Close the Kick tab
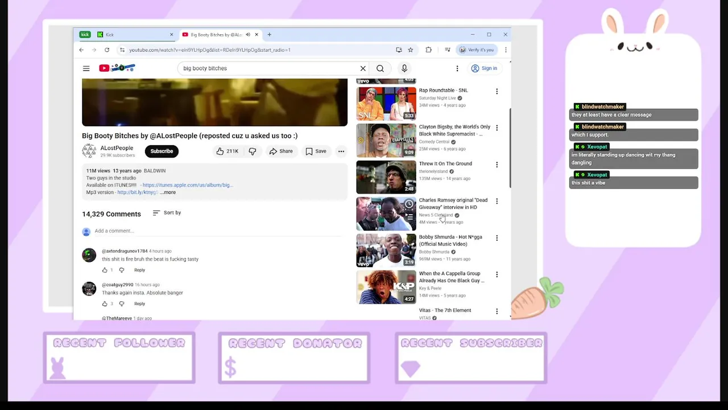 point(171,35)
